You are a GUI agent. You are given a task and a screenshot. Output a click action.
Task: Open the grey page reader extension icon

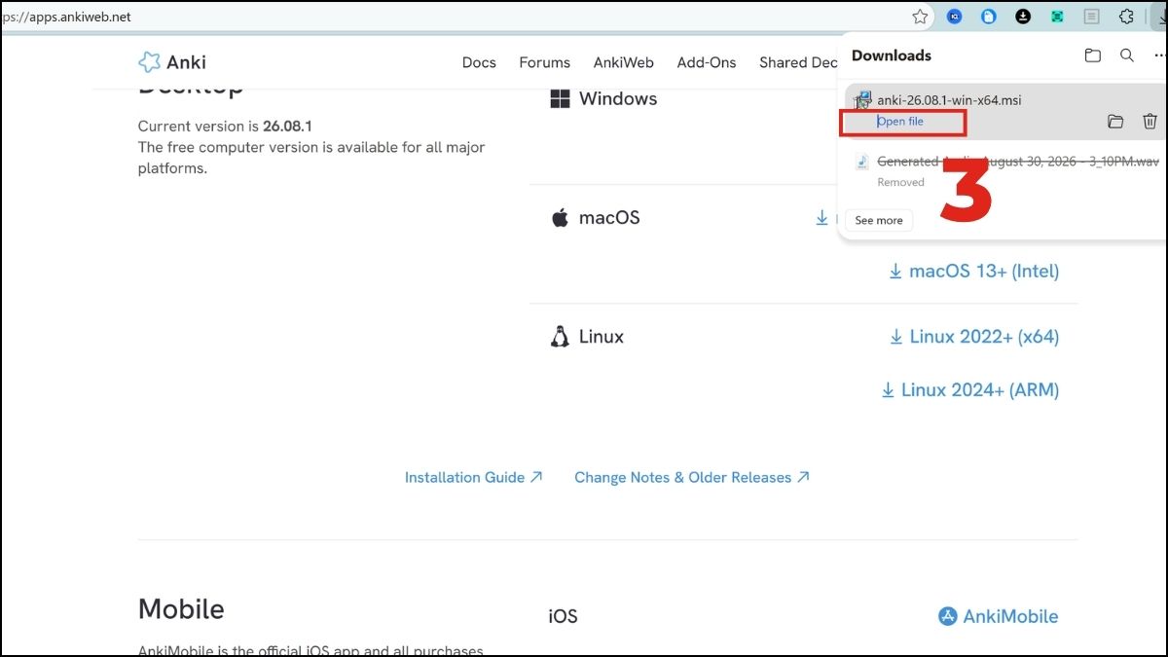(1092, 17)
